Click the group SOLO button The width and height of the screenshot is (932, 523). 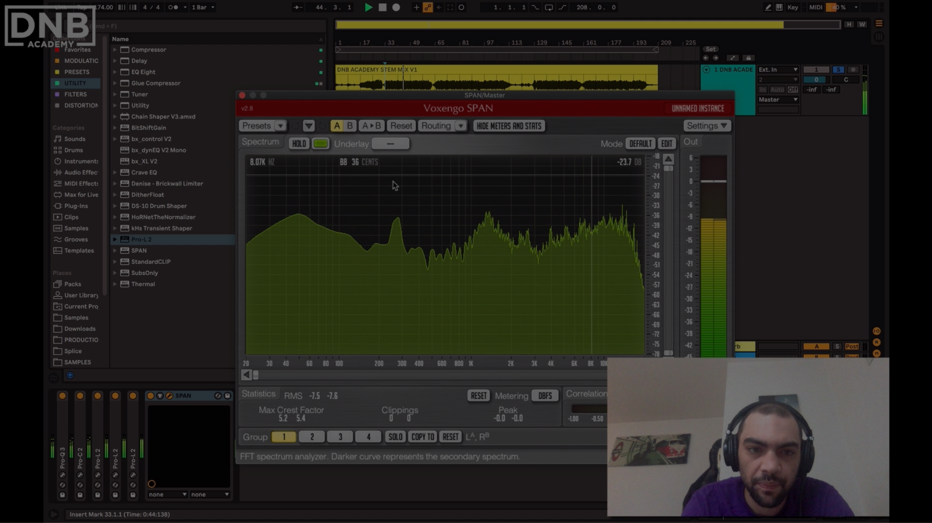pyautogui.click(x=395, y=437)
